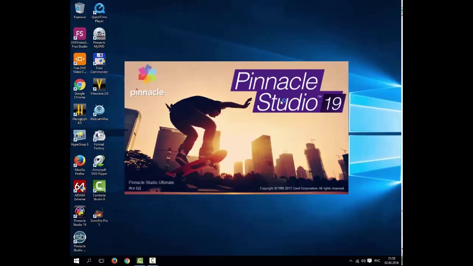
Task: Select the Vitascene 2.0 desktop icon
Action: tap(99, 87)
